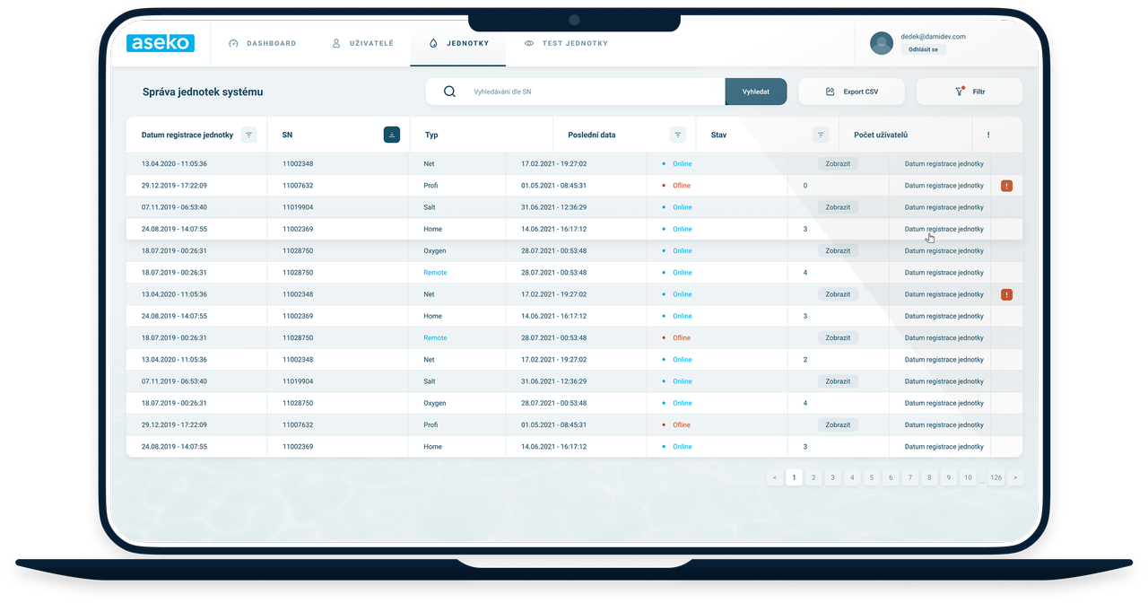Click the user avatar picture

tap(882, 43)
